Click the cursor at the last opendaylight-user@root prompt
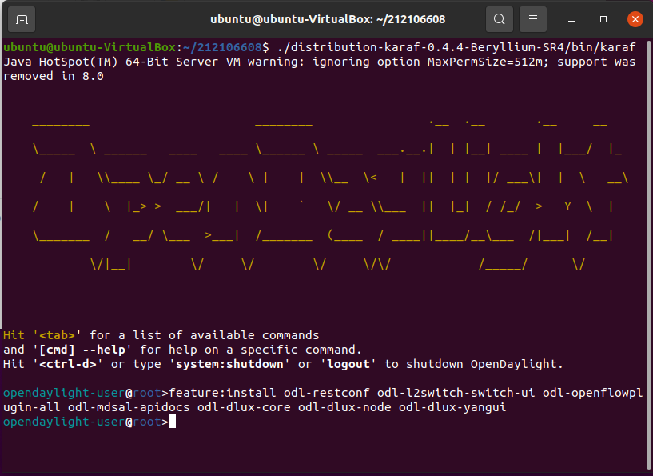 (x=172, y=422)
